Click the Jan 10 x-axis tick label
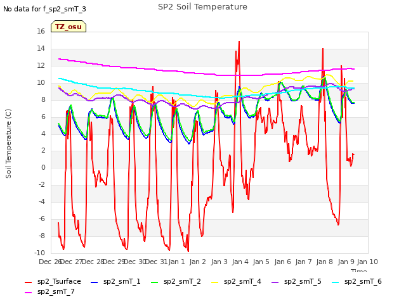Viewport: 406px width, 304px height. [x=367, y=262]
